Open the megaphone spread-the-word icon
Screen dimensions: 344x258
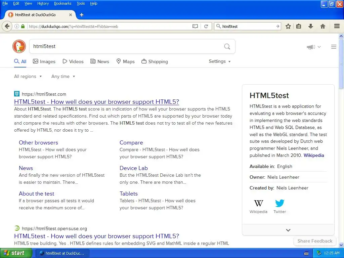coord(311,47)
